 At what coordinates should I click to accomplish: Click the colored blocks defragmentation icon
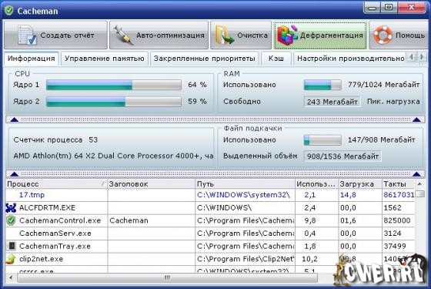[287, 35]
